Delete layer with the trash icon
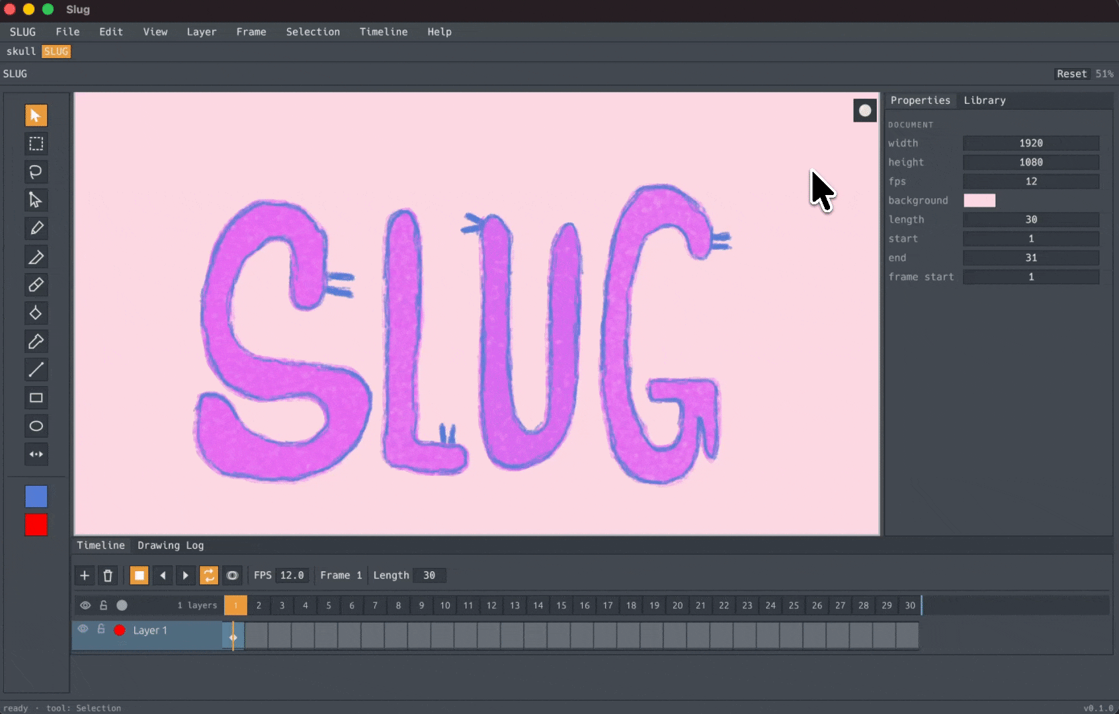 pos(108,575)
